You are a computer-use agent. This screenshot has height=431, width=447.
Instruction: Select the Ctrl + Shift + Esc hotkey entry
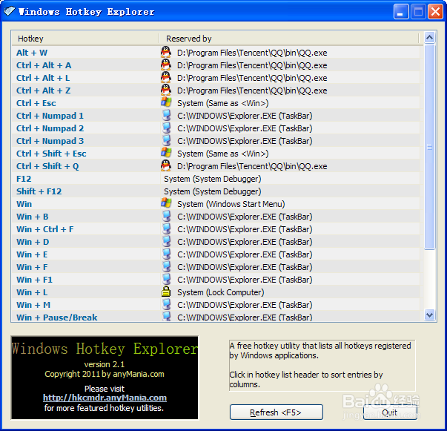coord(51,153)
